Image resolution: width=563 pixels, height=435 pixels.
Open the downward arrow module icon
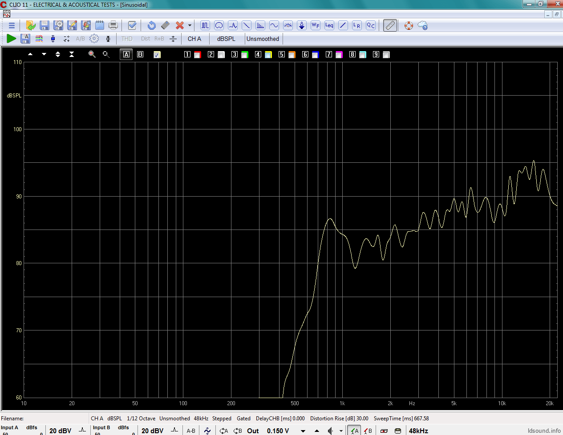[302, 25]
